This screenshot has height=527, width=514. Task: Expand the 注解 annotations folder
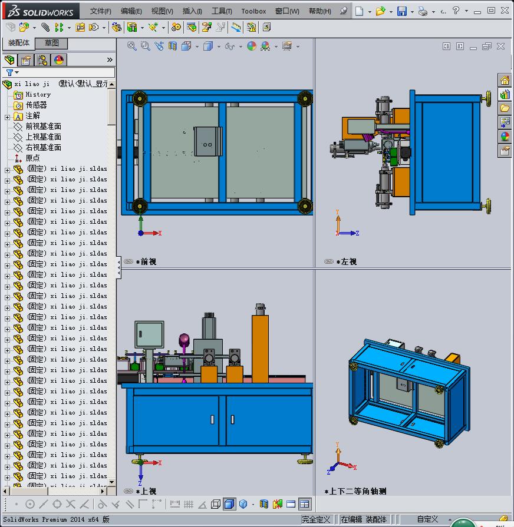7,117
